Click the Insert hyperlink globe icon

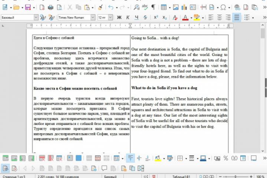tap(237, 7)
